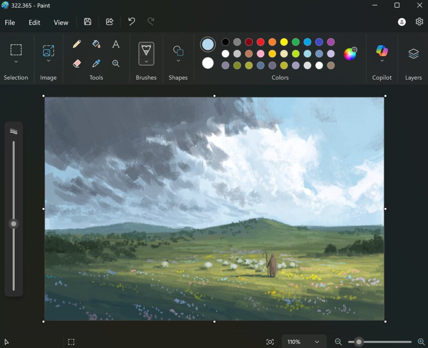
Task: Select the Magnifier tool
Action: (x=116, y=63)
